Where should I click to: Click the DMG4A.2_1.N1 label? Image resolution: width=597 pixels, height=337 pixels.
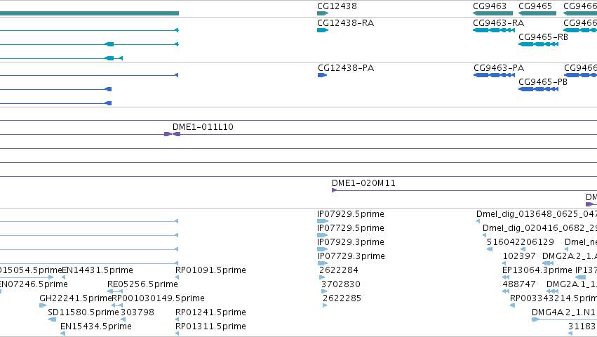563,312
